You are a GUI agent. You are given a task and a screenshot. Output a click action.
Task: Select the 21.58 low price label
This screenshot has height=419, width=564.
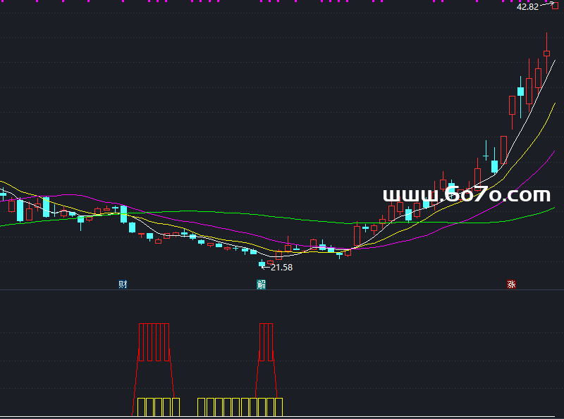point(281,268)
